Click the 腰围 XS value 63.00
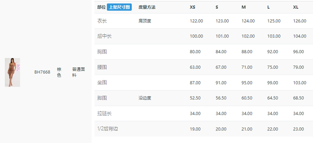This screenshot has height=143, width=313. pyautogui.click(x=195, y=67)
